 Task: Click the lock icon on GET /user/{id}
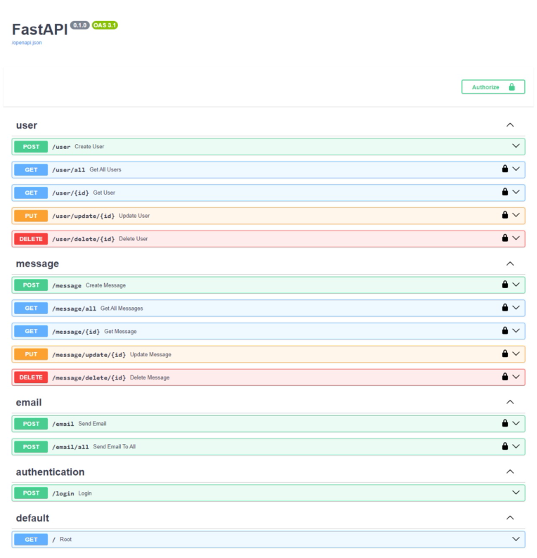pos(505,192)
